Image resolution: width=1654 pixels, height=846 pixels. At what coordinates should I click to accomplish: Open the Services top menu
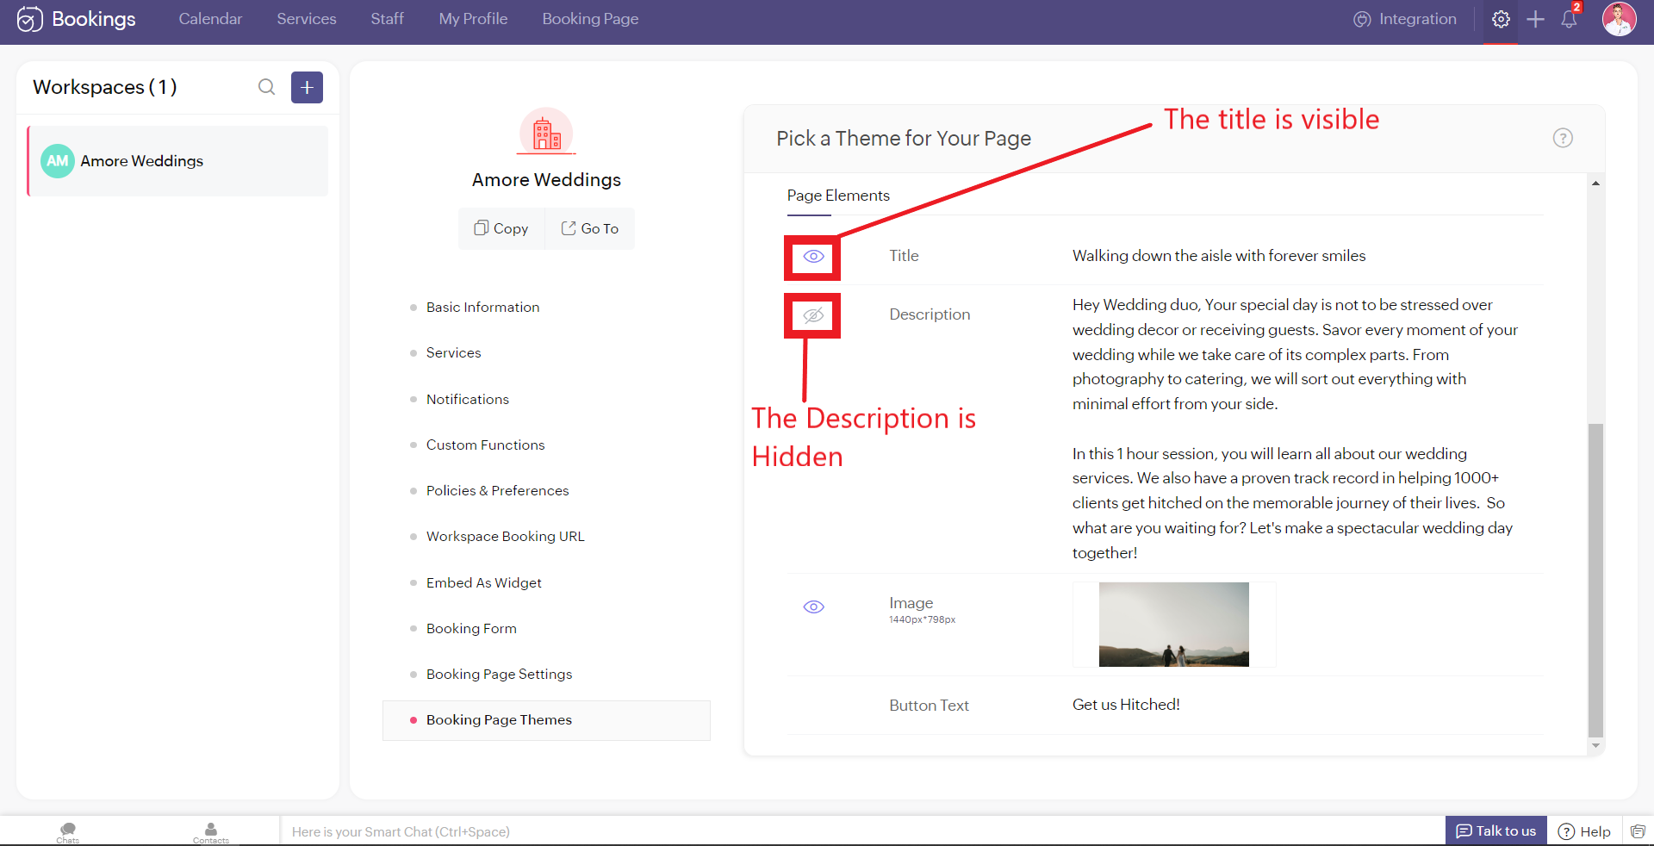(x=307, y=19)
